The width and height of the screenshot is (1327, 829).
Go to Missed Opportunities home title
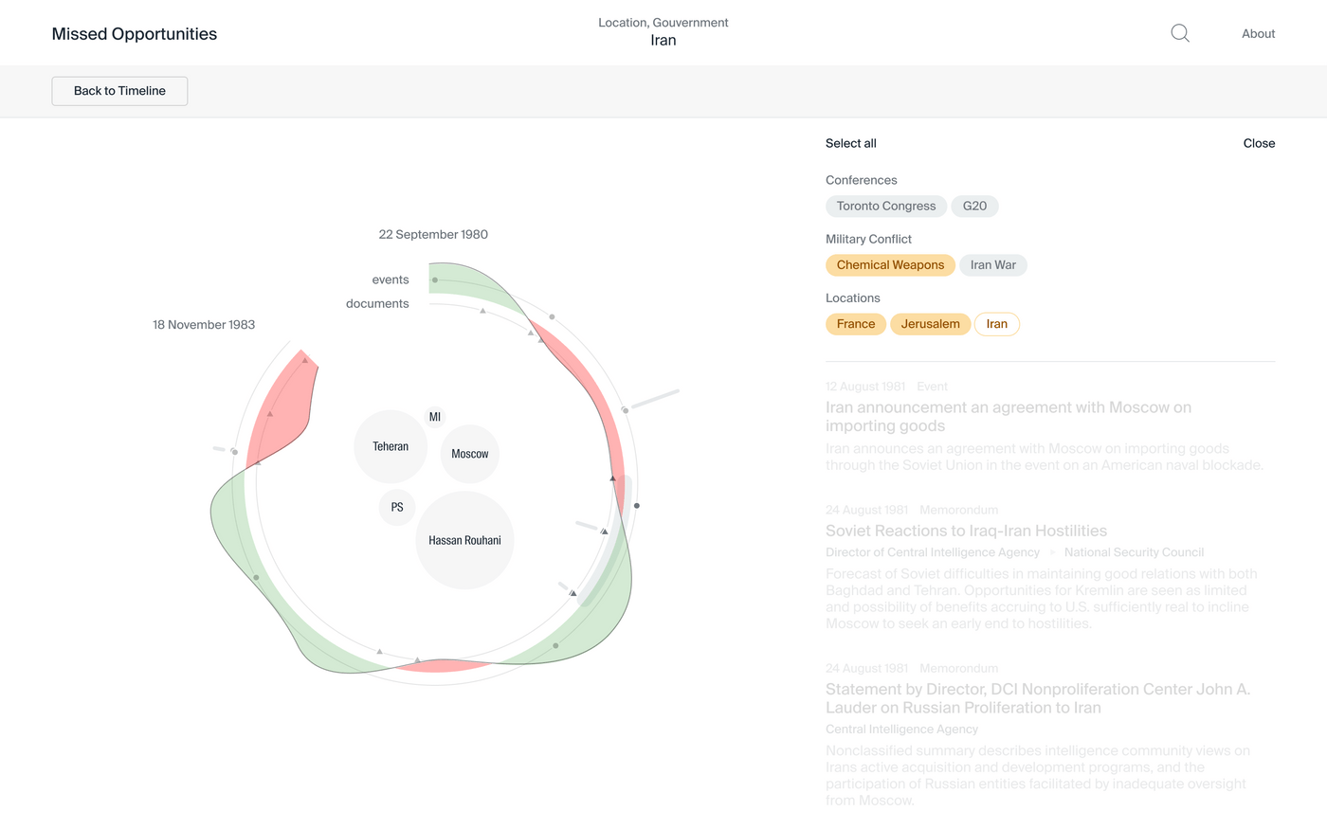tap(135, 34)
